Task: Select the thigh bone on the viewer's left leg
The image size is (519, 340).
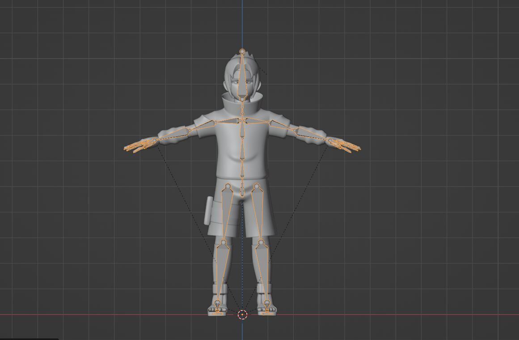Action: tap(226, 212)
